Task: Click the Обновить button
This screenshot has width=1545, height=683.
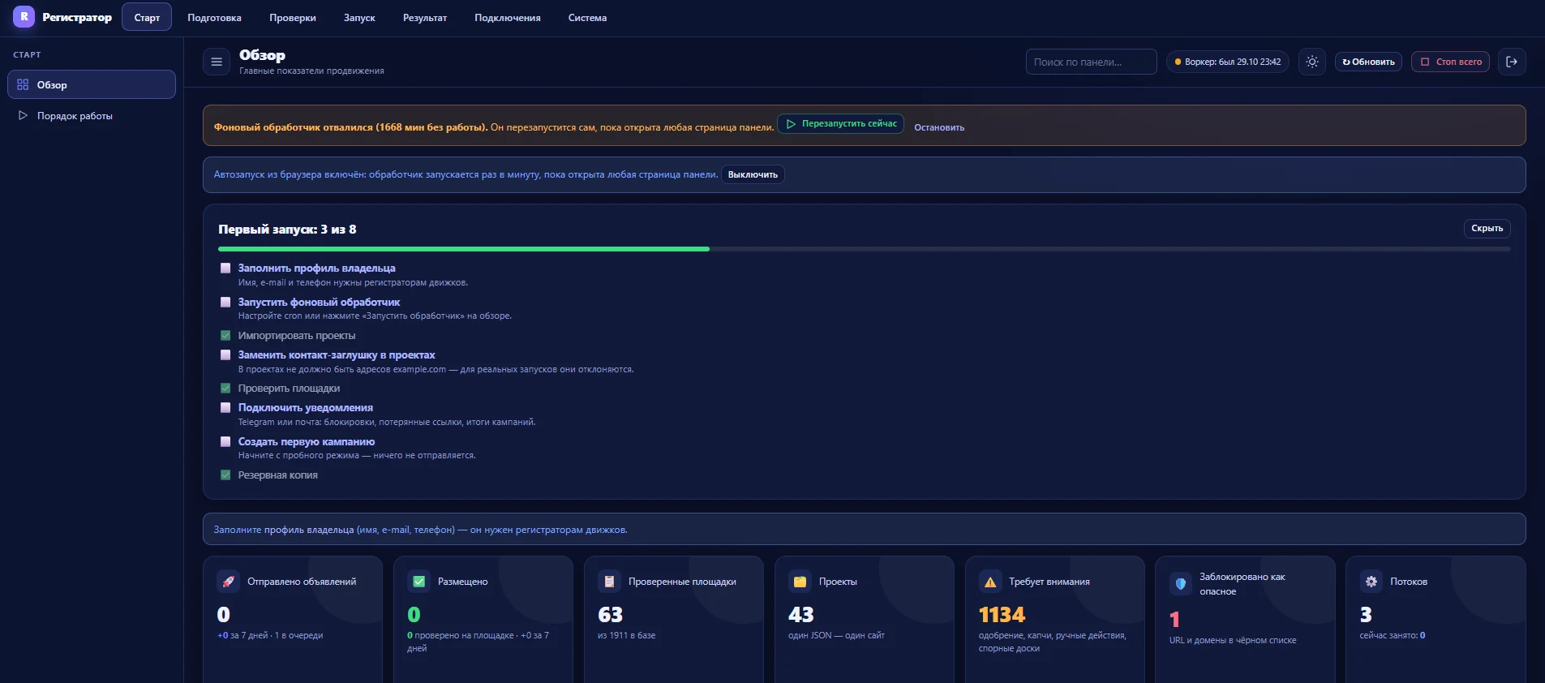Action: 1368,62
